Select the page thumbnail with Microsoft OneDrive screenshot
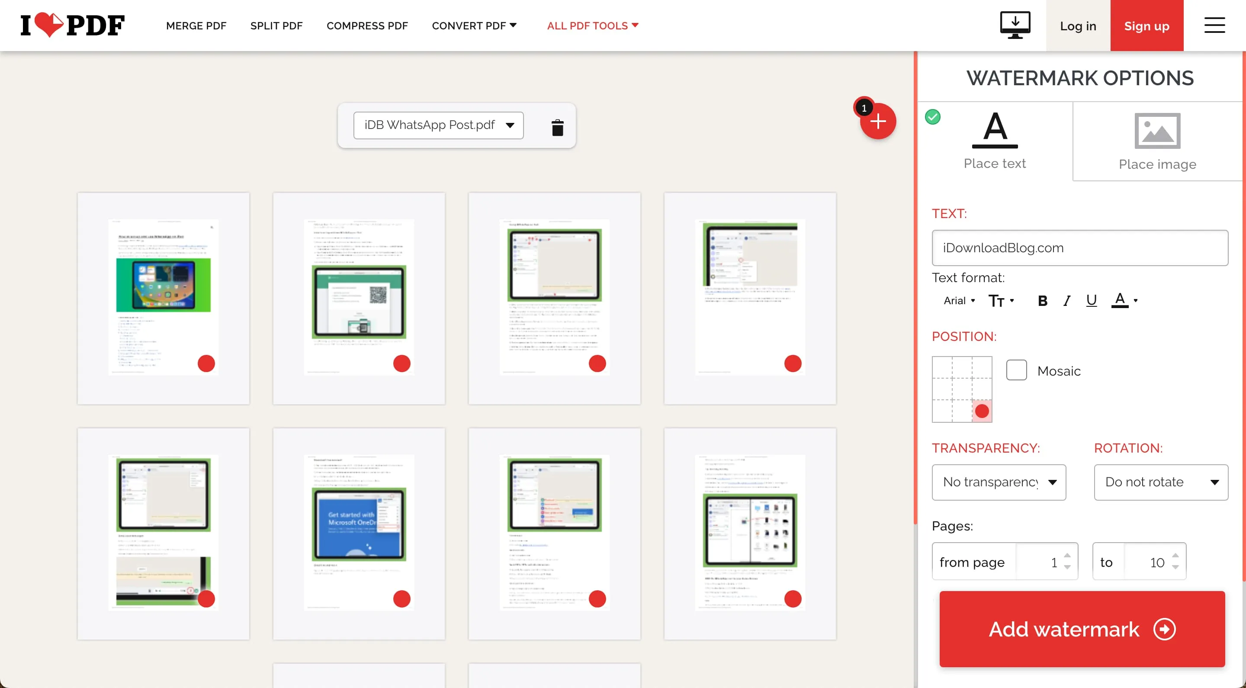This screenshot has height=688, width=1246. [359, 534]
